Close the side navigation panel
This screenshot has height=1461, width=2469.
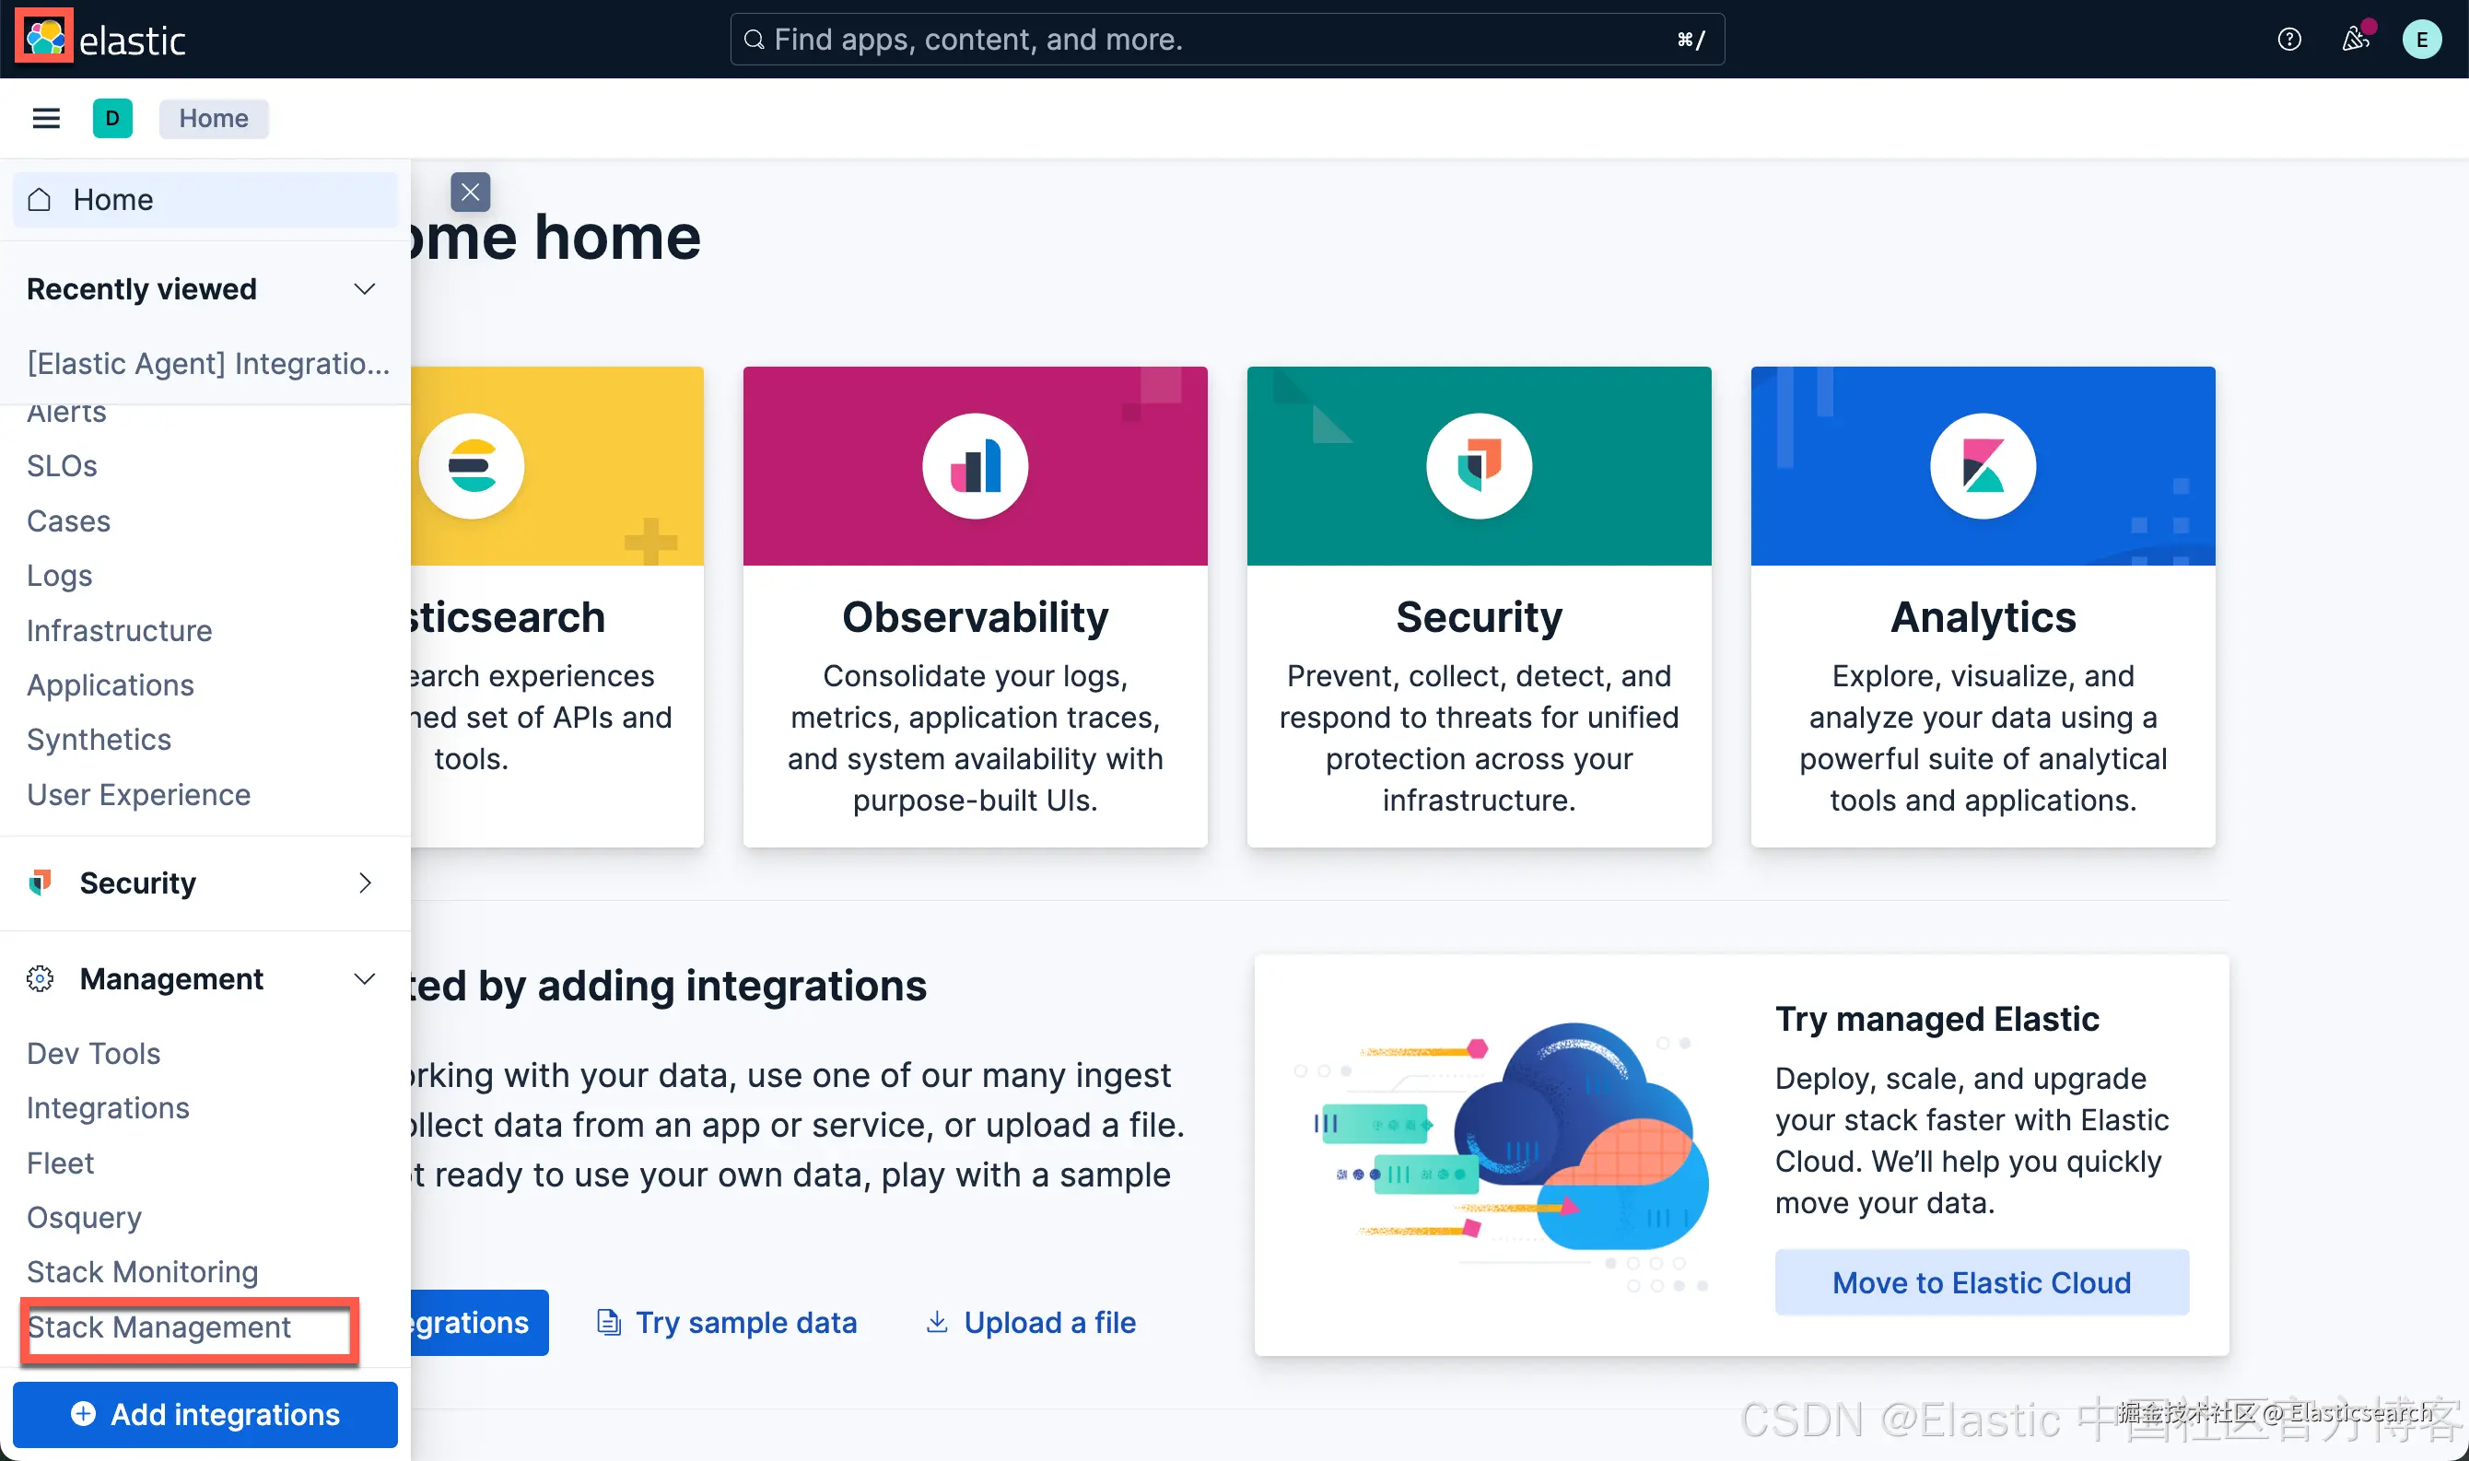471,192
